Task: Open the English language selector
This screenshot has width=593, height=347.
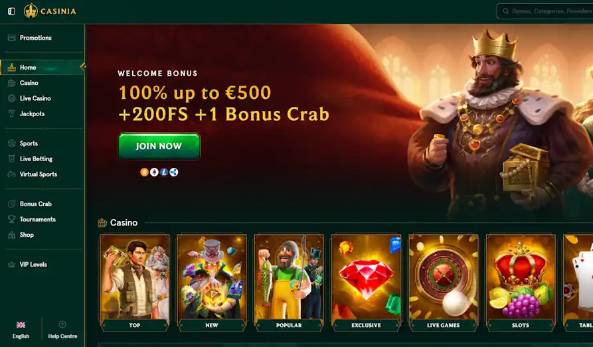Action: tap(21, 330)
